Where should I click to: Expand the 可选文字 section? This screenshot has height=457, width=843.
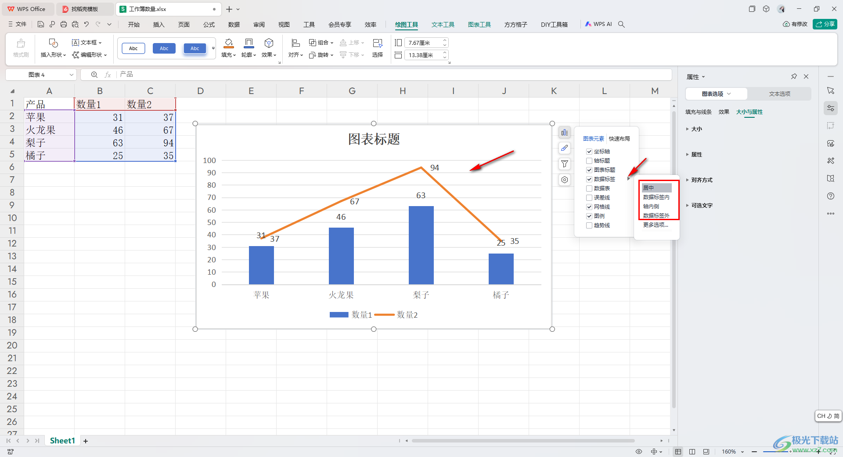(x=699, y=206)
